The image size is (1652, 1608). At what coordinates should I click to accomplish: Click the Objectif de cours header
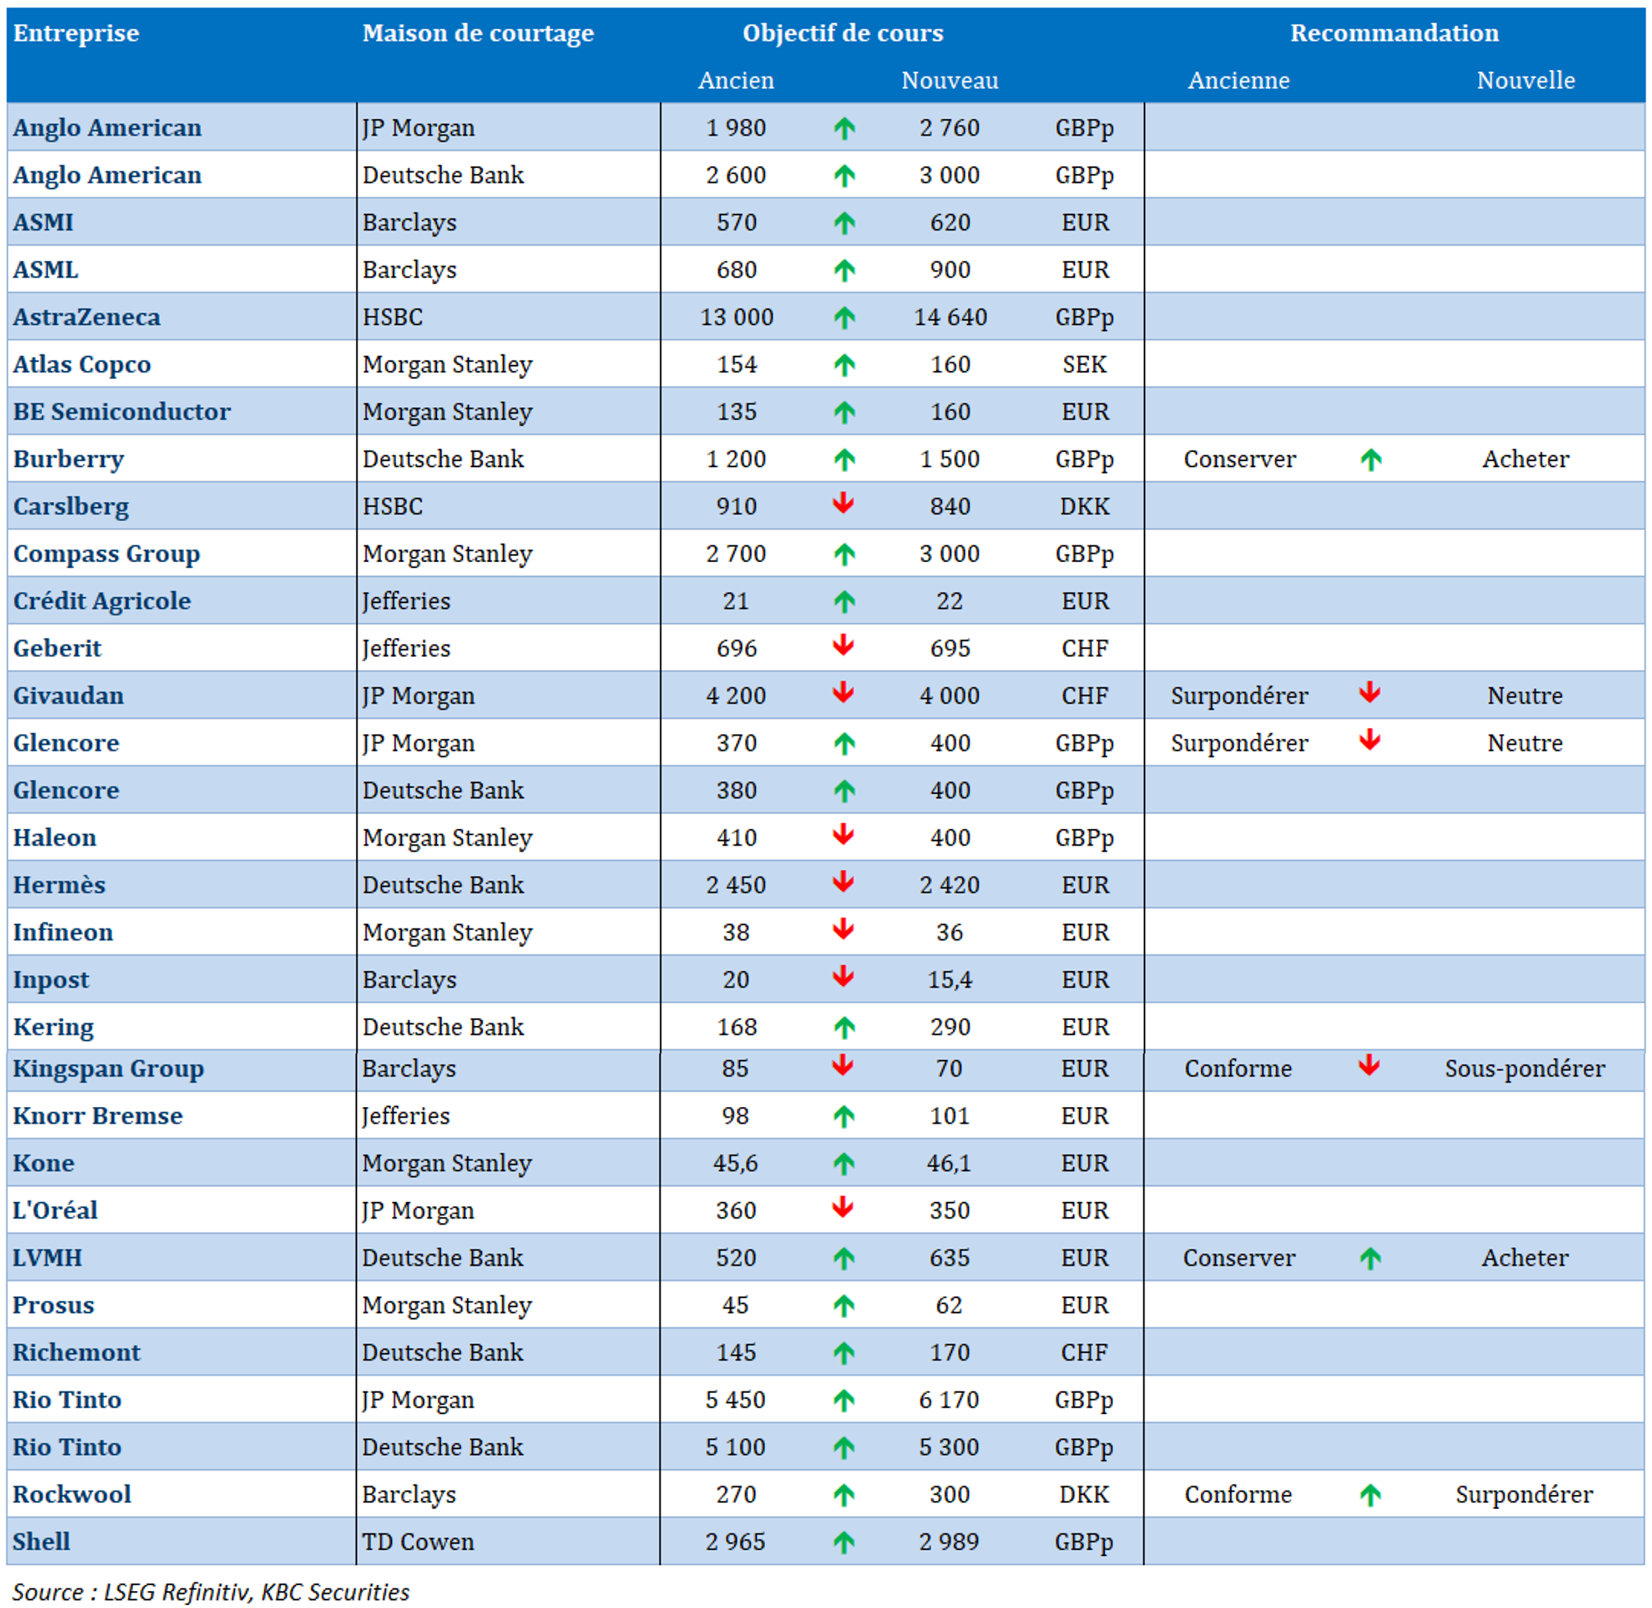coord(842,33)
